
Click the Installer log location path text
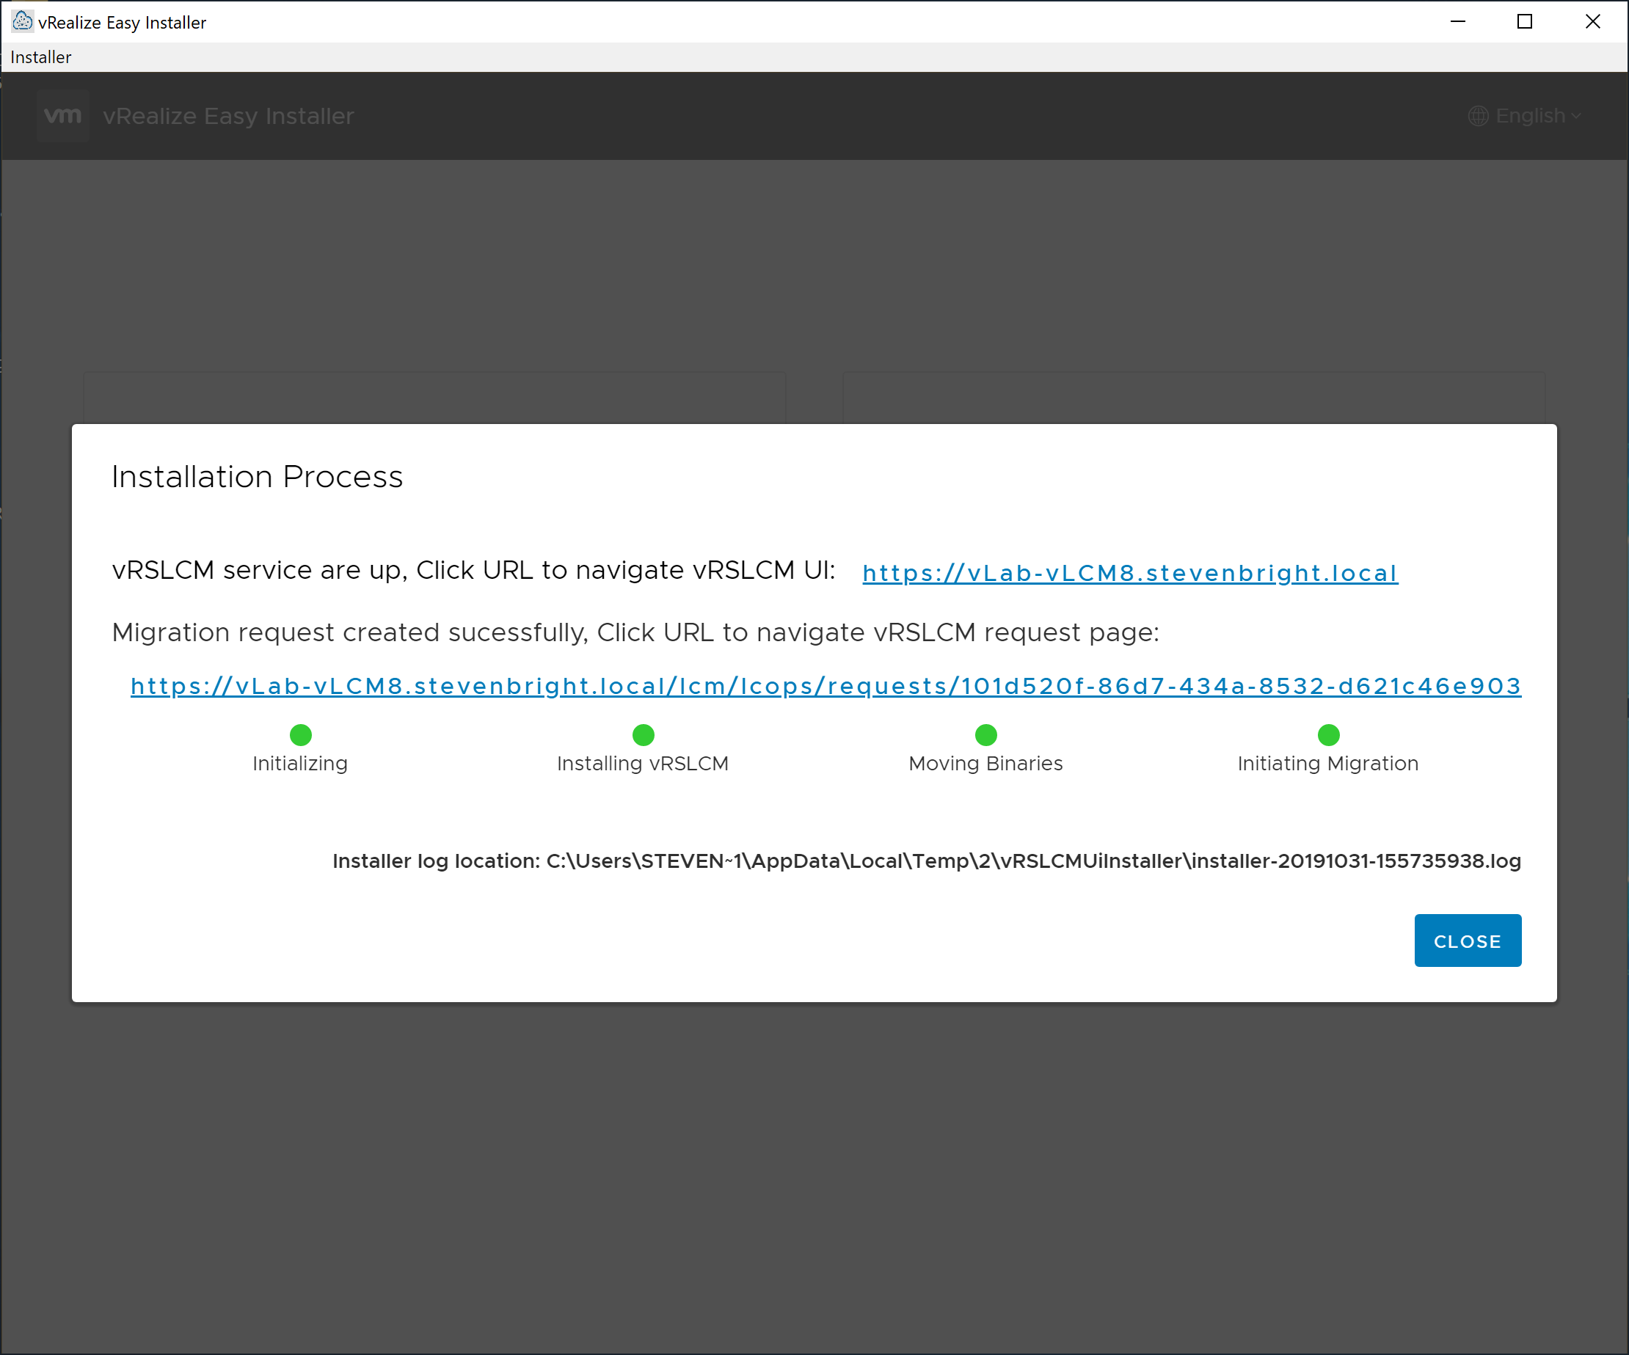click(x=926, y=861)
